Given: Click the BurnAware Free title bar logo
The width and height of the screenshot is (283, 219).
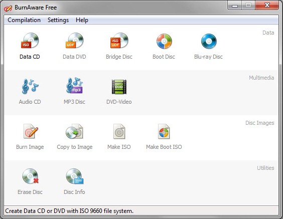Looking at the screenshot, I should coord(8,8).
